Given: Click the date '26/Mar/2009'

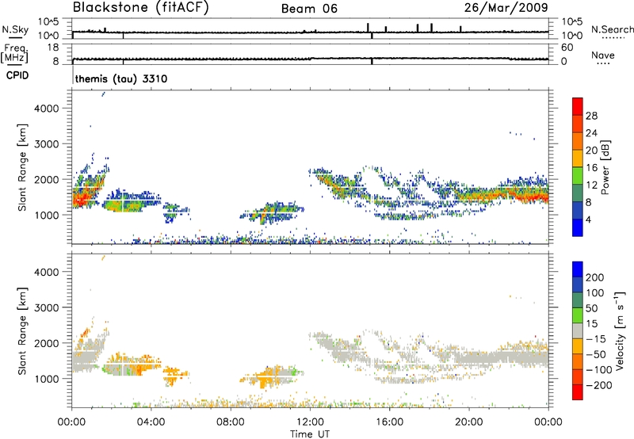Looking at the screenshot, I should point(506,8).
